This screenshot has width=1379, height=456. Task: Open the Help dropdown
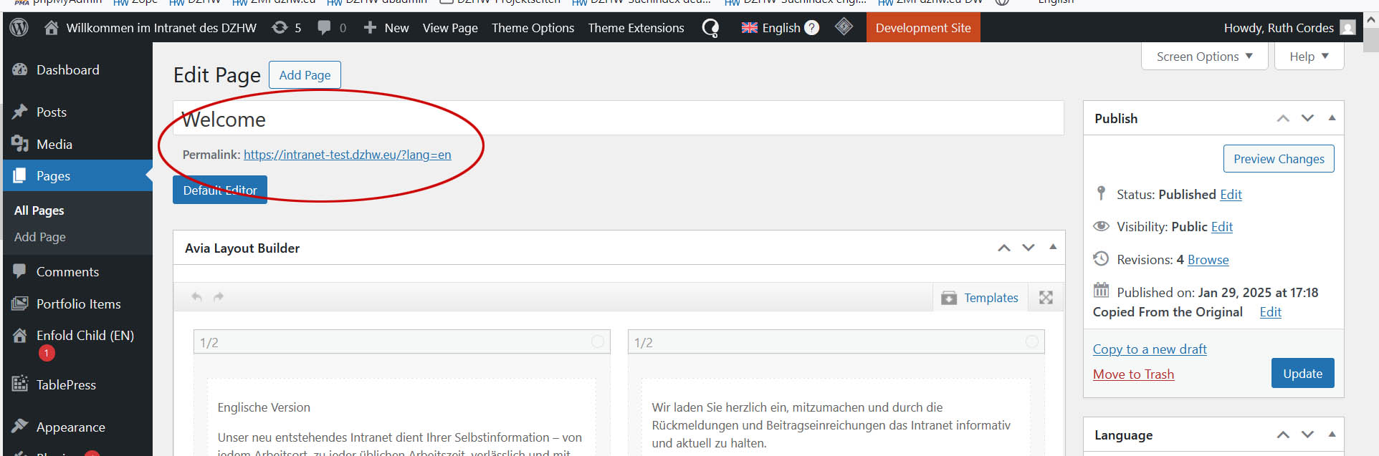pyautogui.click(x=1309, y=57)
